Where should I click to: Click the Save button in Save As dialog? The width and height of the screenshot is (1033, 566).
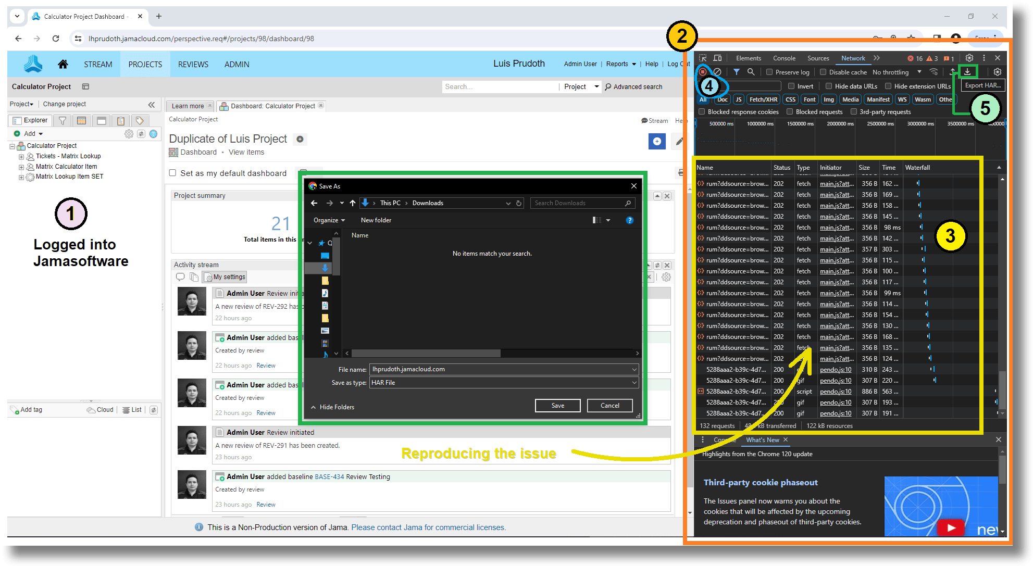[x=557, y=405]
